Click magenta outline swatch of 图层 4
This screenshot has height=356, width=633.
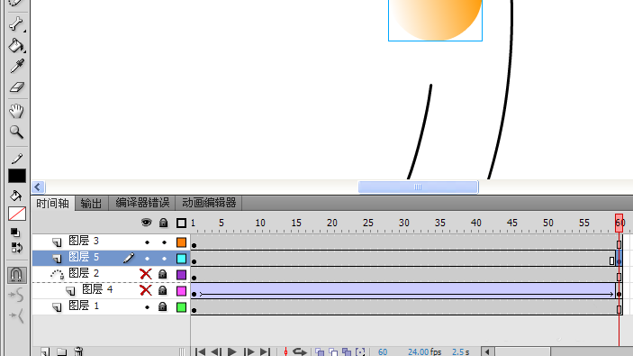point(181,290)
